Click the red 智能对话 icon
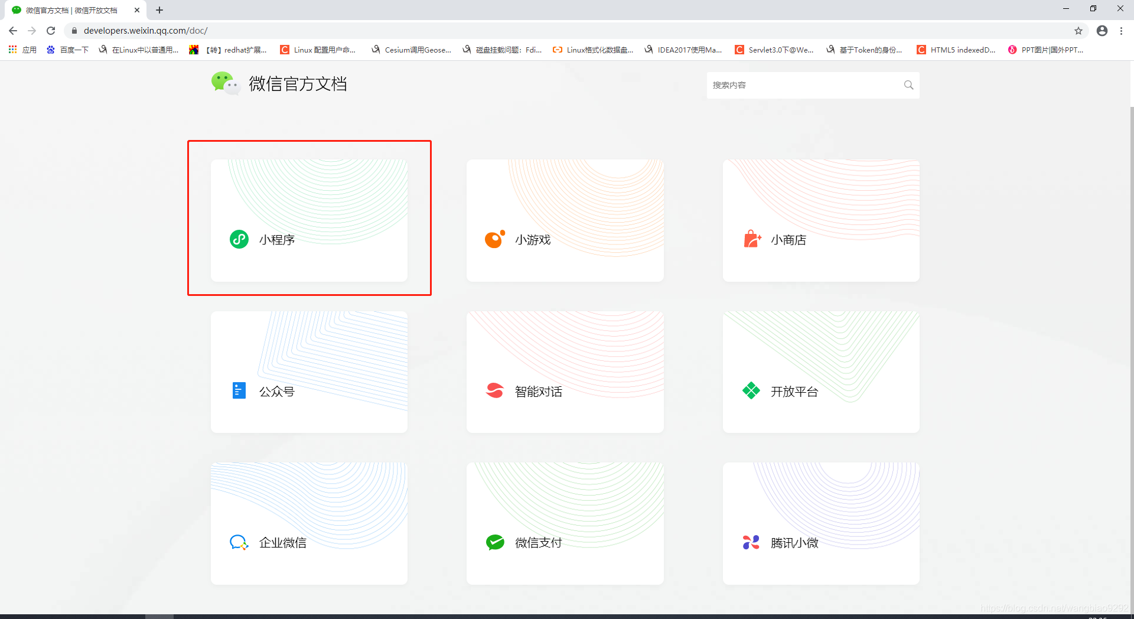The image size is (1134, 619). click(495, 390)
